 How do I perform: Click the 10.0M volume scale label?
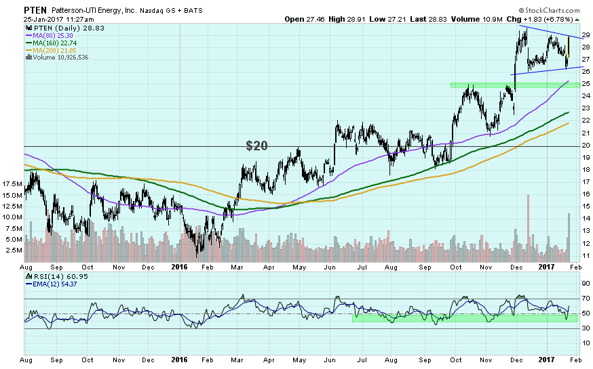[12, 217]
